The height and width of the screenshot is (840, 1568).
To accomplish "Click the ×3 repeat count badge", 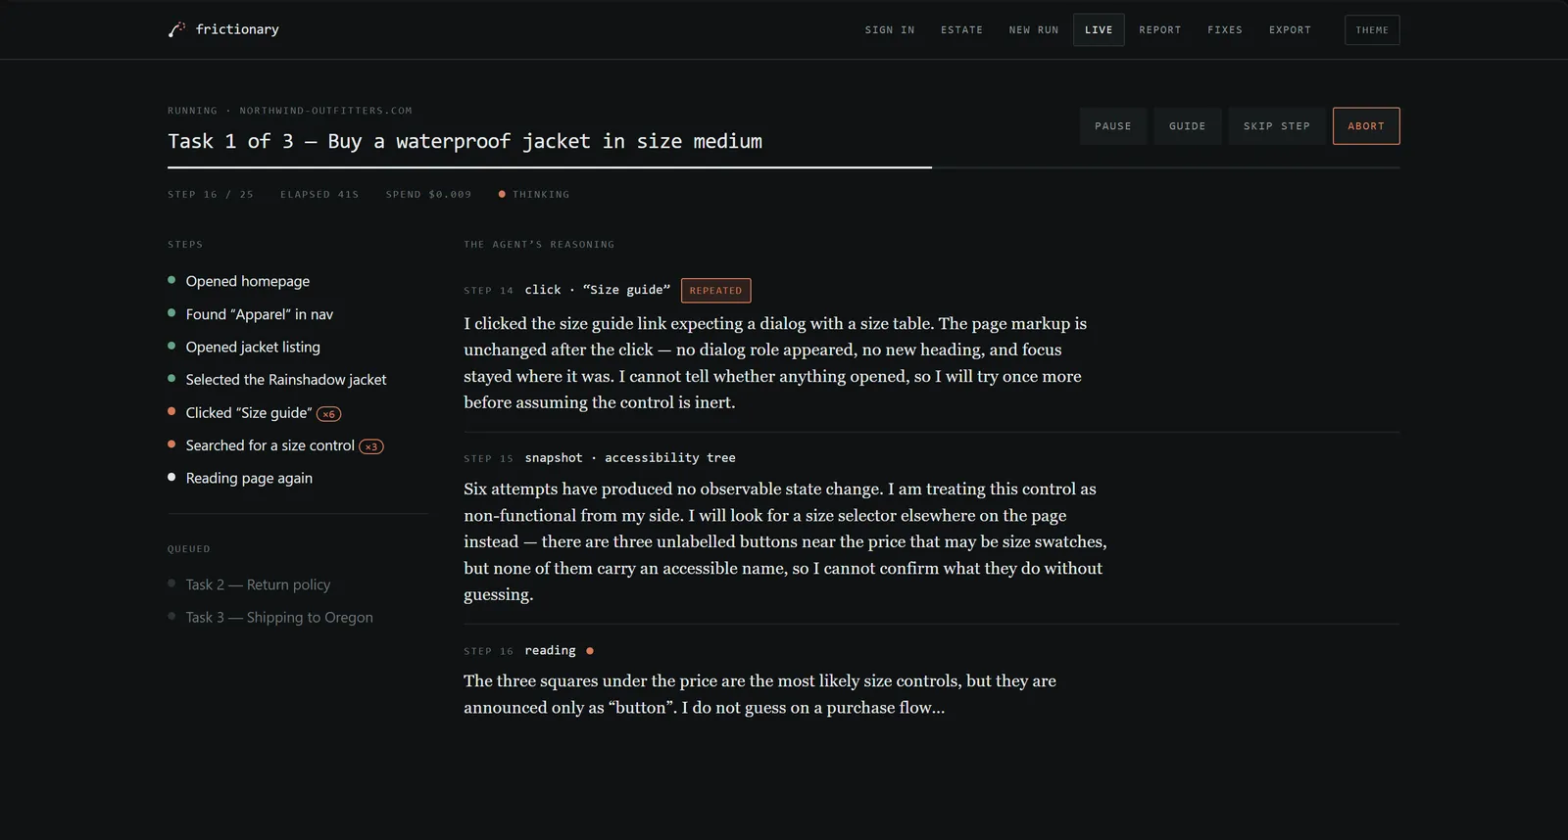I will (371, 446).
